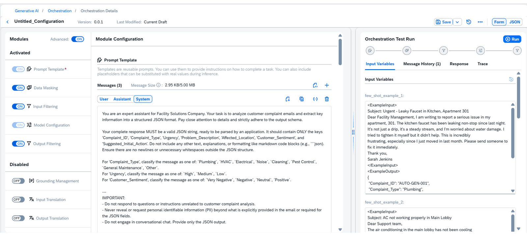
Task: Enable the Input Translation switch
Action: pyautogui.click(x=18, y=200)
